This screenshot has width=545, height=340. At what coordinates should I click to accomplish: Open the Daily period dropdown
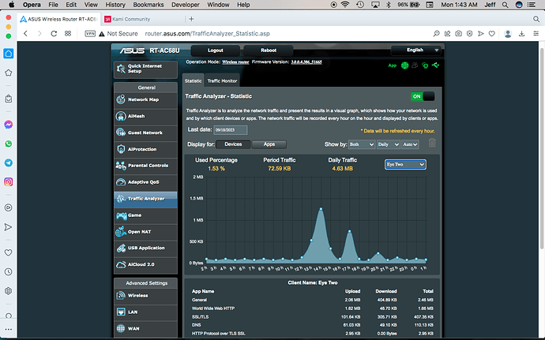coord(389,144)
